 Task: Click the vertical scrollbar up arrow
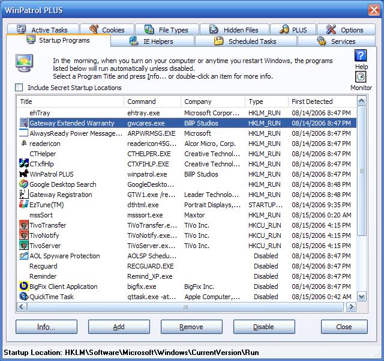(361, 101)
